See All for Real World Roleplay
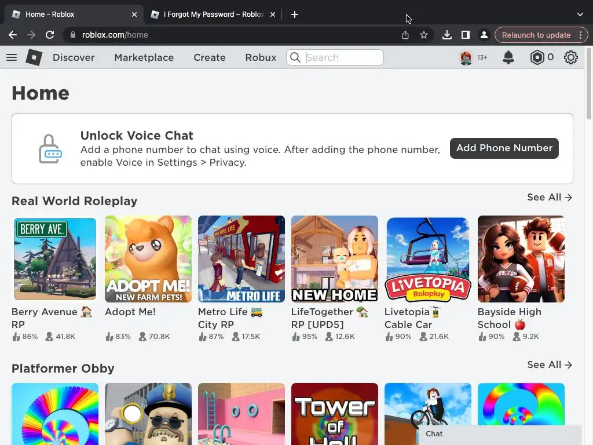 [550, 197]
